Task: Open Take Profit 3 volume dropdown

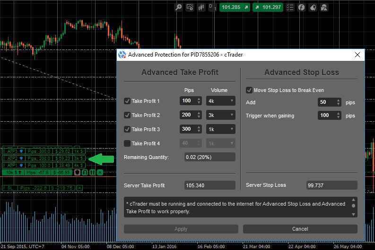Action: 221,129
